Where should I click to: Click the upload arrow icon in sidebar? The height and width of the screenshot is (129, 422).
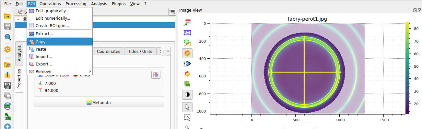click(x=7, y=75)
